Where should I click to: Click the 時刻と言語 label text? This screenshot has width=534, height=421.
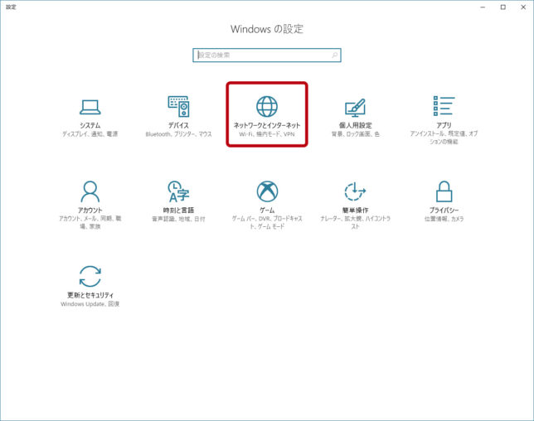coord(178,210)
